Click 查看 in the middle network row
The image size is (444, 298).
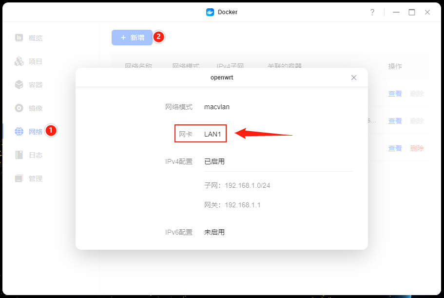395,121
